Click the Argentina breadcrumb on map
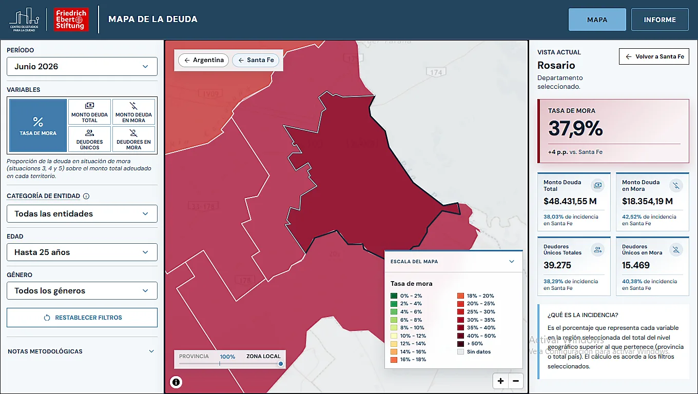 (204, 60)
